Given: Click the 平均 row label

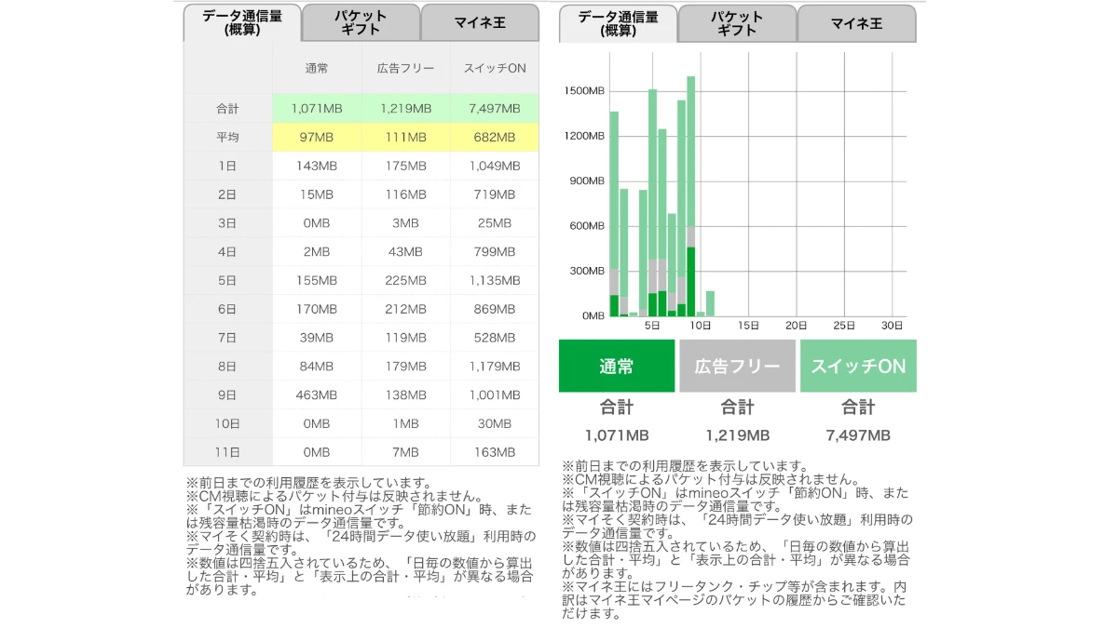Looking at the screenshot, I should (228, 138).
